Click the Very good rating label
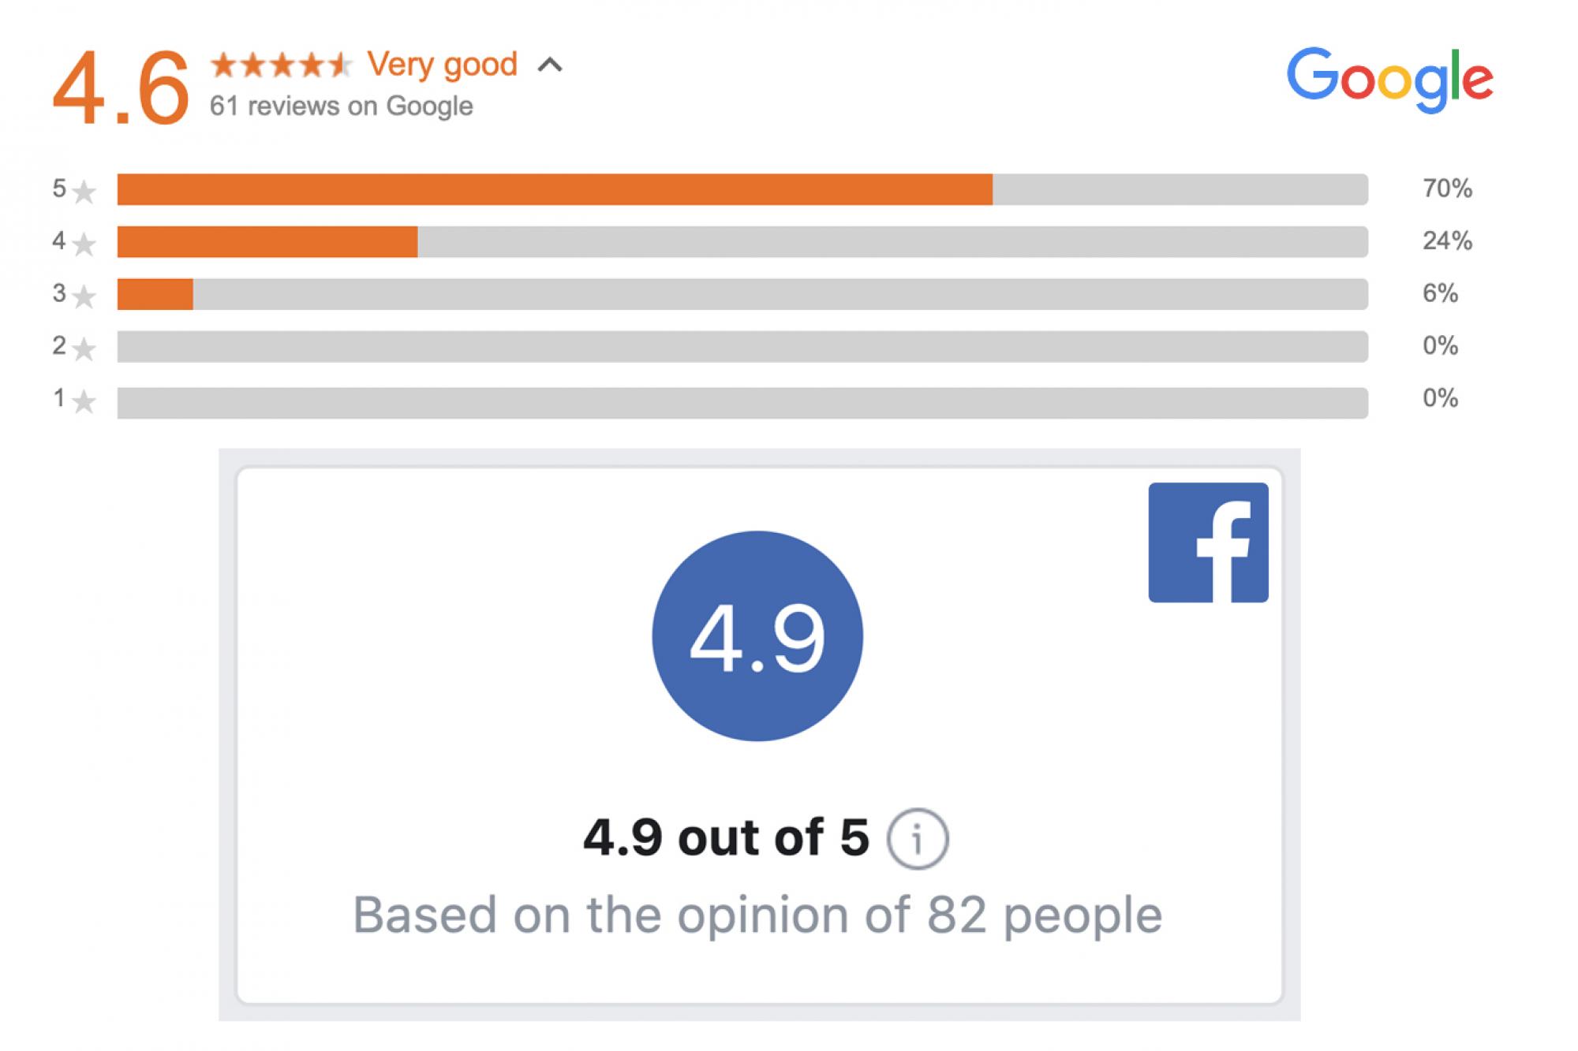1578x1051 pixels. pyautogui.click(x=442, y=65)
